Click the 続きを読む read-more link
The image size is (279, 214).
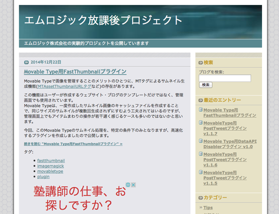point(73,144)
